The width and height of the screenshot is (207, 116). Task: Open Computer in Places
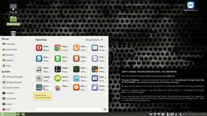9,44
